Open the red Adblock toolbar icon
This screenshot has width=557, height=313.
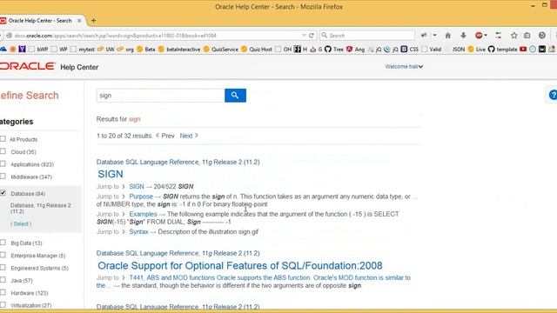click(x=479, y=36)
